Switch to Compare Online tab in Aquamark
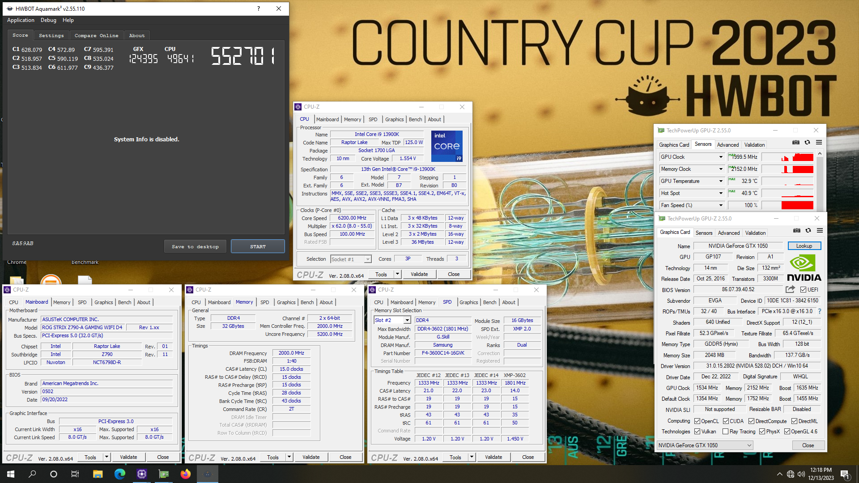The image size is (859, 483). 96,35
